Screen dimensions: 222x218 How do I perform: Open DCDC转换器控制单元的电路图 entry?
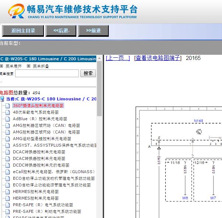pos(41,165)
